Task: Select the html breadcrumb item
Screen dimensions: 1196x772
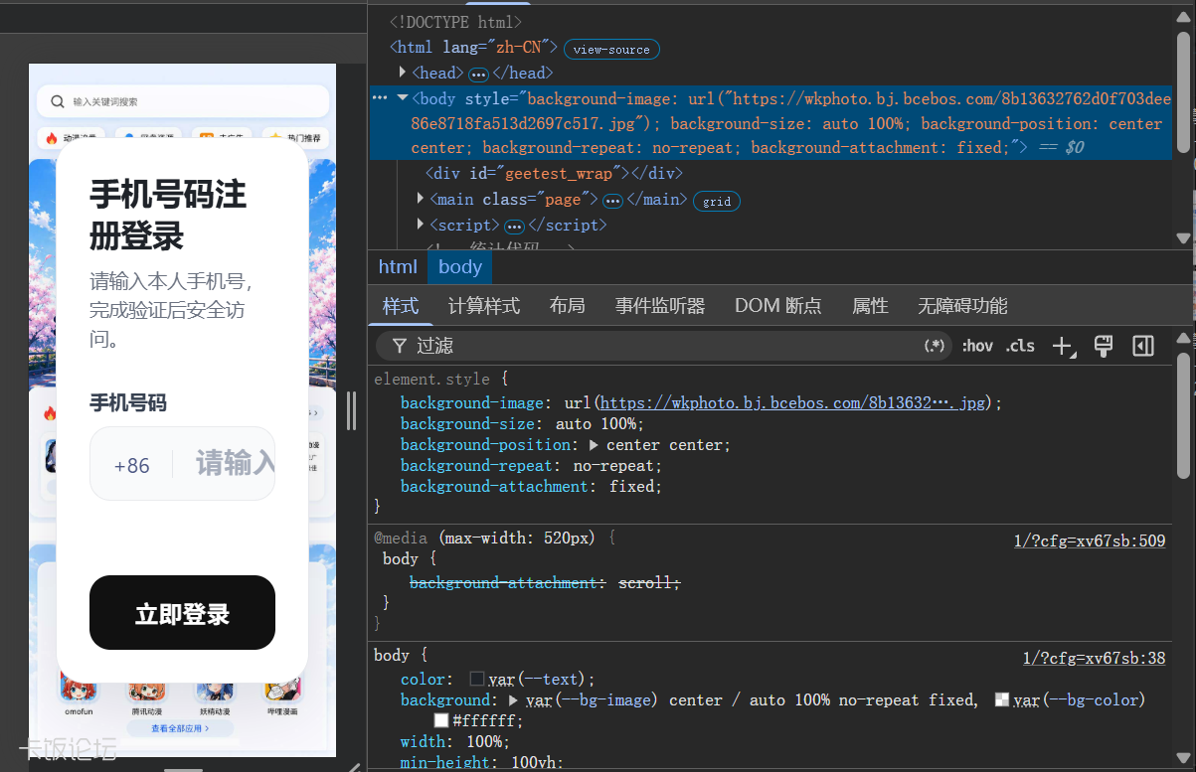Action: pyautogui.click(x=398, y=266)
